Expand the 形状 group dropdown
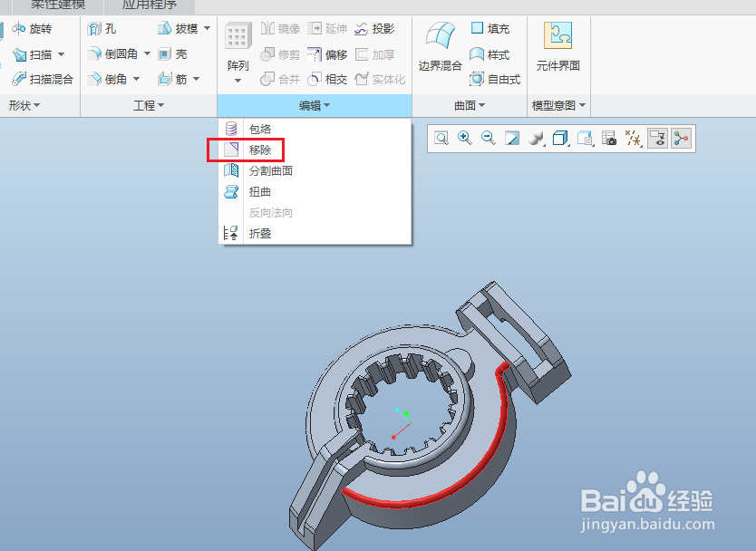 24,105
